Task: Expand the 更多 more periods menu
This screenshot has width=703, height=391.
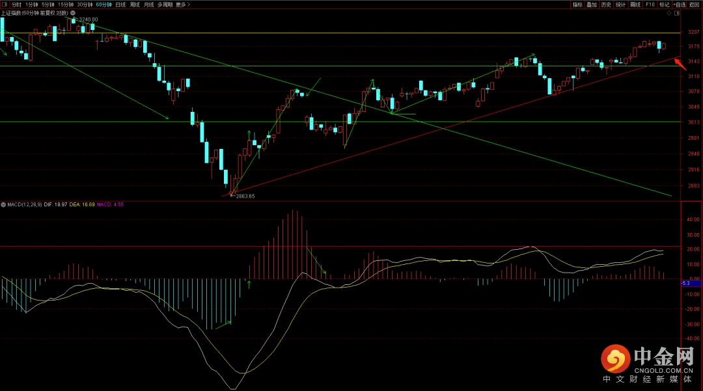Action: 182,5
